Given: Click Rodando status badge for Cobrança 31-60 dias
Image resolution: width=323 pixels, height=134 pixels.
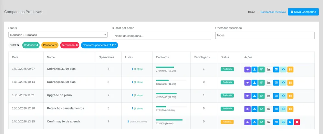Looking at the screenshot, I should 227,69.
